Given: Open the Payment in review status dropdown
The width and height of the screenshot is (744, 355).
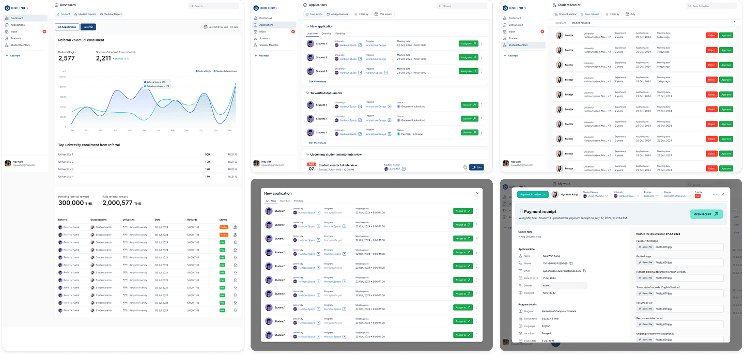Looking at the screenshot, I should click(x=533, y=194).
